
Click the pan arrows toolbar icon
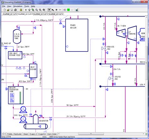point(29,10)
